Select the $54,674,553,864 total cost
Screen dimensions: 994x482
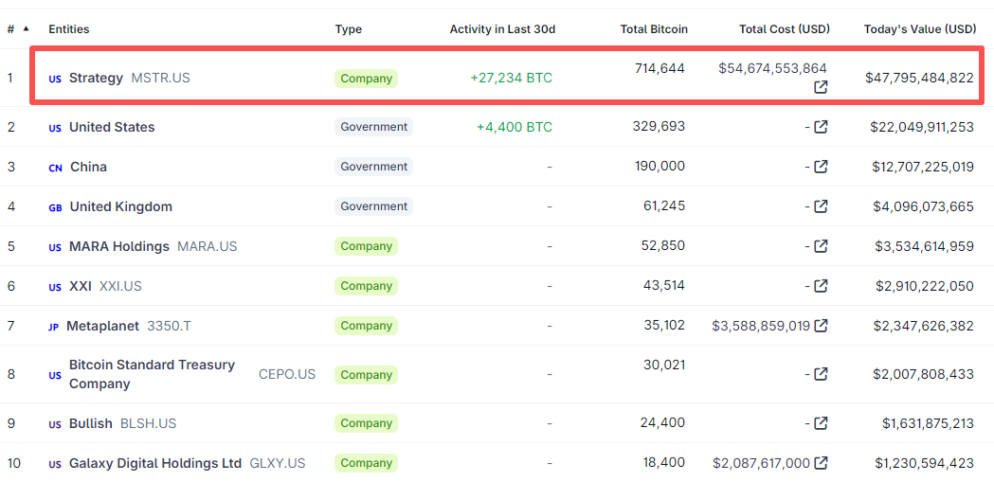tap(773, 68)
